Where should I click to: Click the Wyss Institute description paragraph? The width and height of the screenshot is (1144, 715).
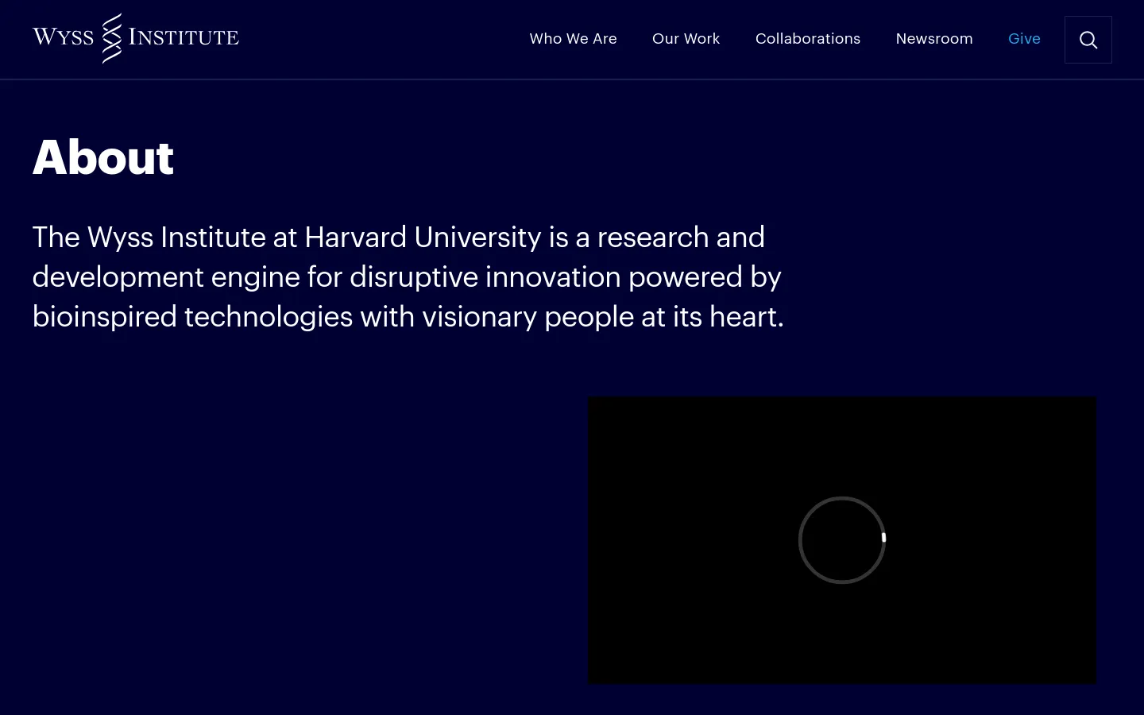408,276
